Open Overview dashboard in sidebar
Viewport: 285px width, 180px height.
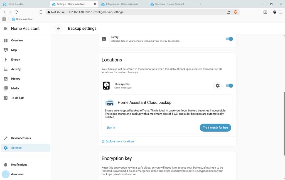click(25, 41)
